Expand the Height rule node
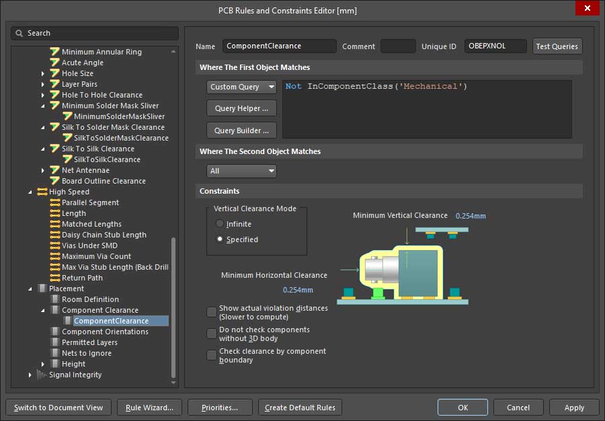The image size is (605, 421). (x=42, y=364)
